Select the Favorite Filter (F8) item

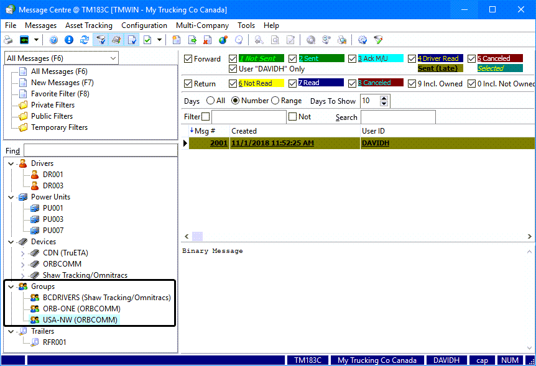click(60, 94)
